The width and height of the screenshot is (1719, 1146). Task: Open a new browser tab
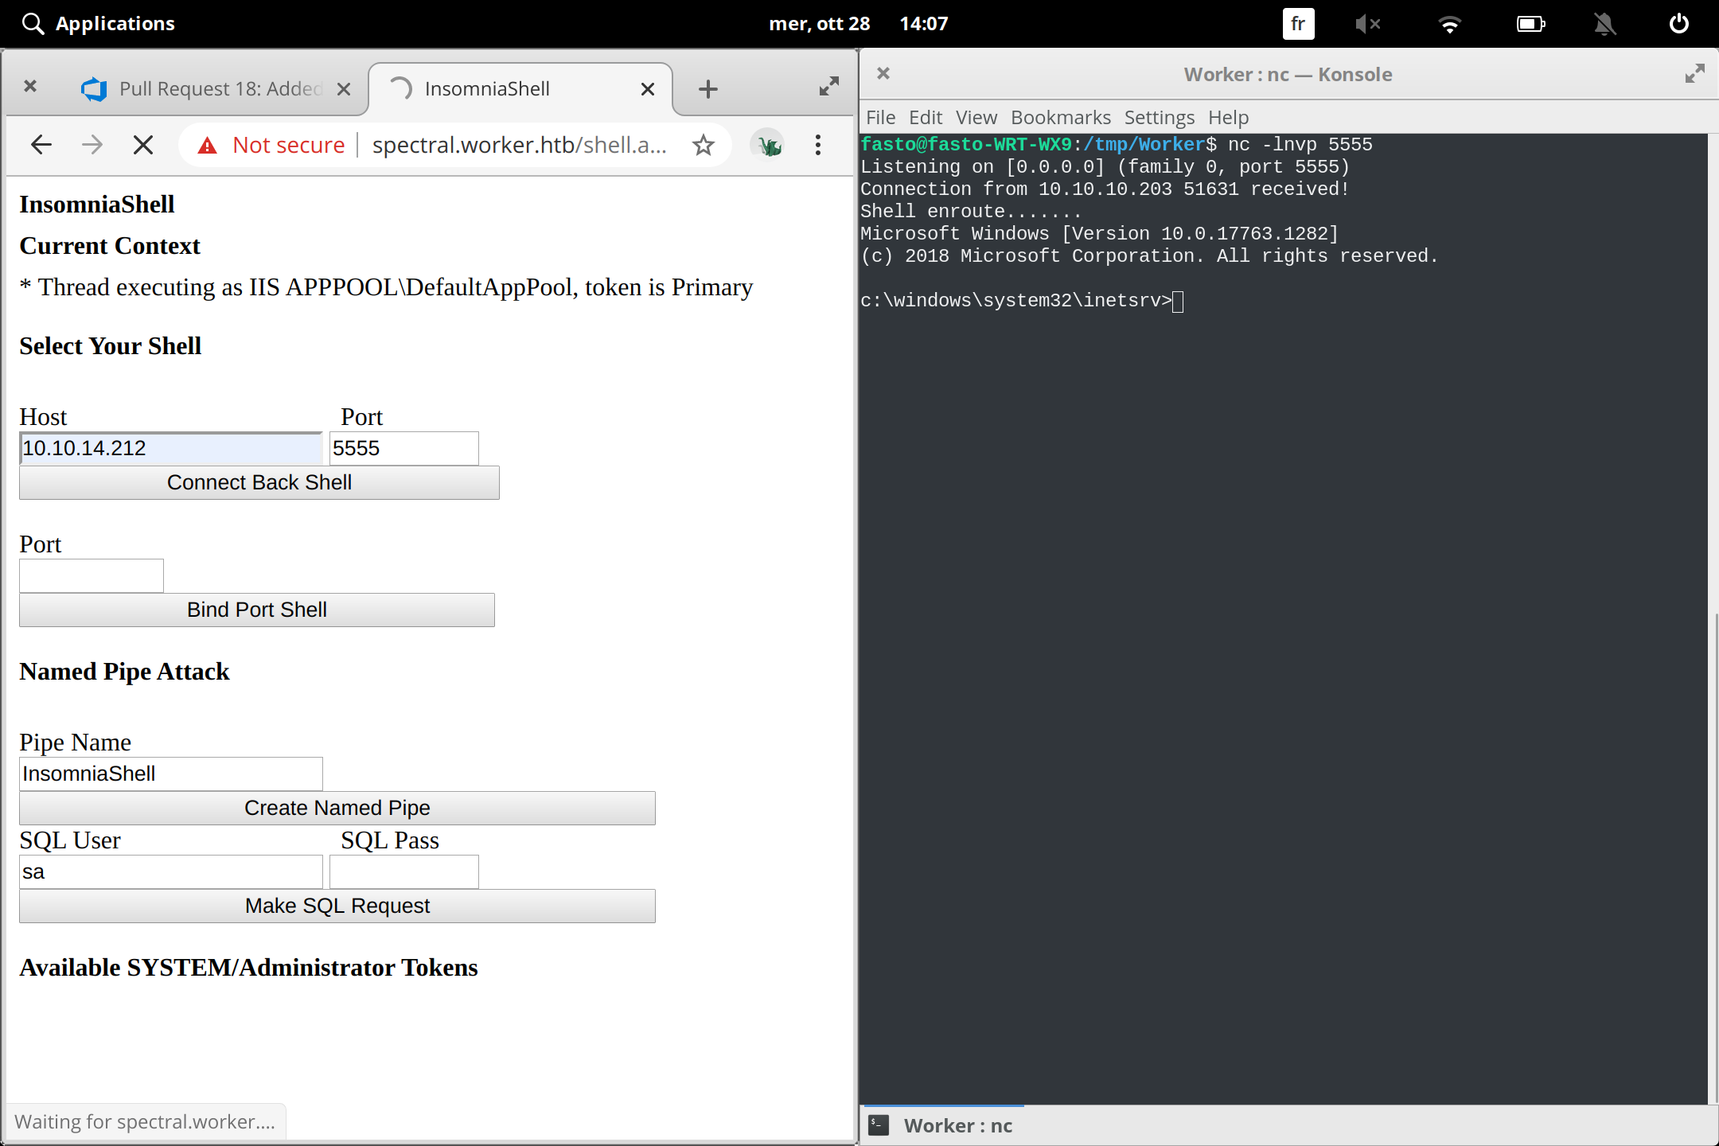coord(707,88)
